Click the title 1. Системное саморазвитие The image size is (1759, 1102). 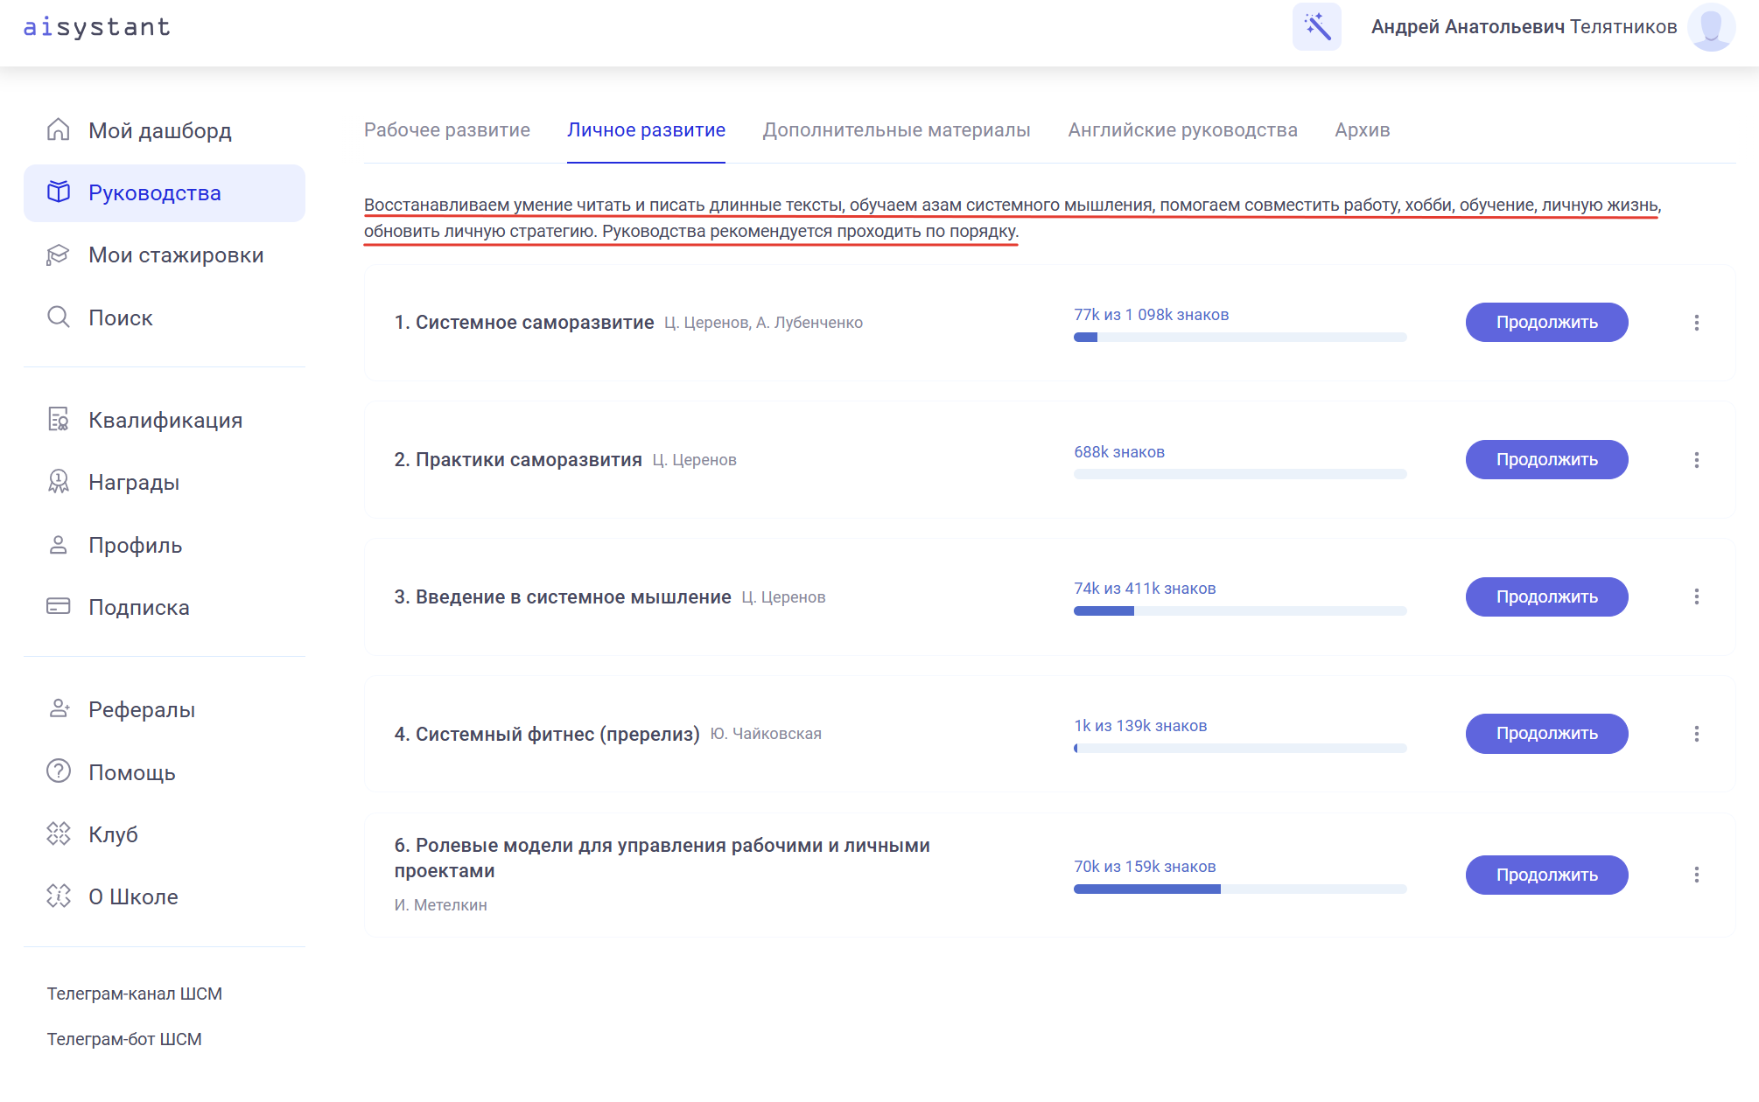[524, 323]
